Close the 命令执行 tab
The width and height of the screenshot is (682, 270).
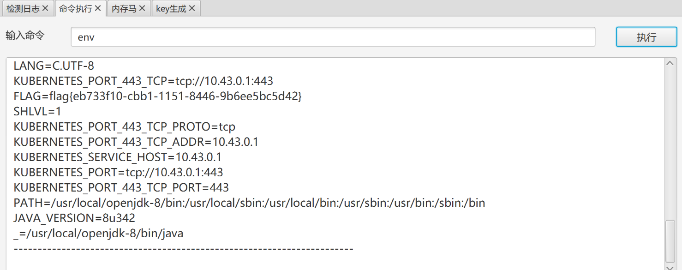click(98, 8)
